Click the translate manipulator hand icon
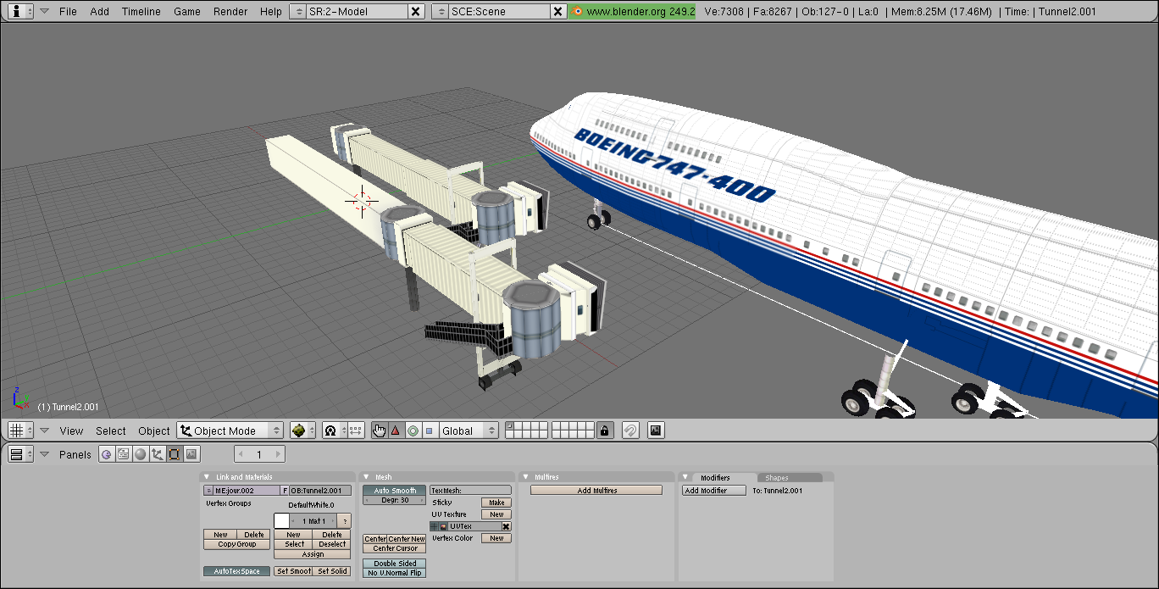The width and height of the screenshot is (1159, 589). tap(379, 431)
